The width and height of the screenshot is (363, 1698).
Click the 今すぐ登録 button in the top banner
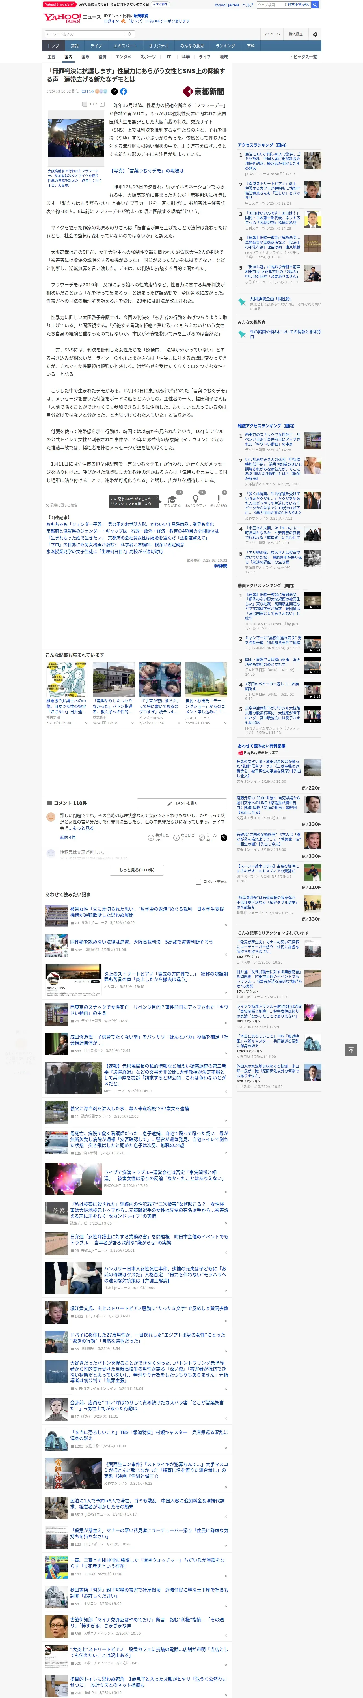(160, 4)
